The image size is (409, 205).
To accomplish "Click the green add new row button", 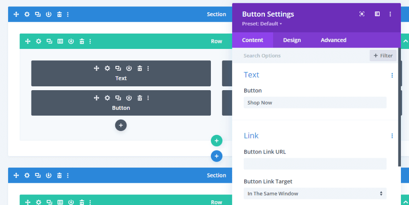I will [216, 141].
